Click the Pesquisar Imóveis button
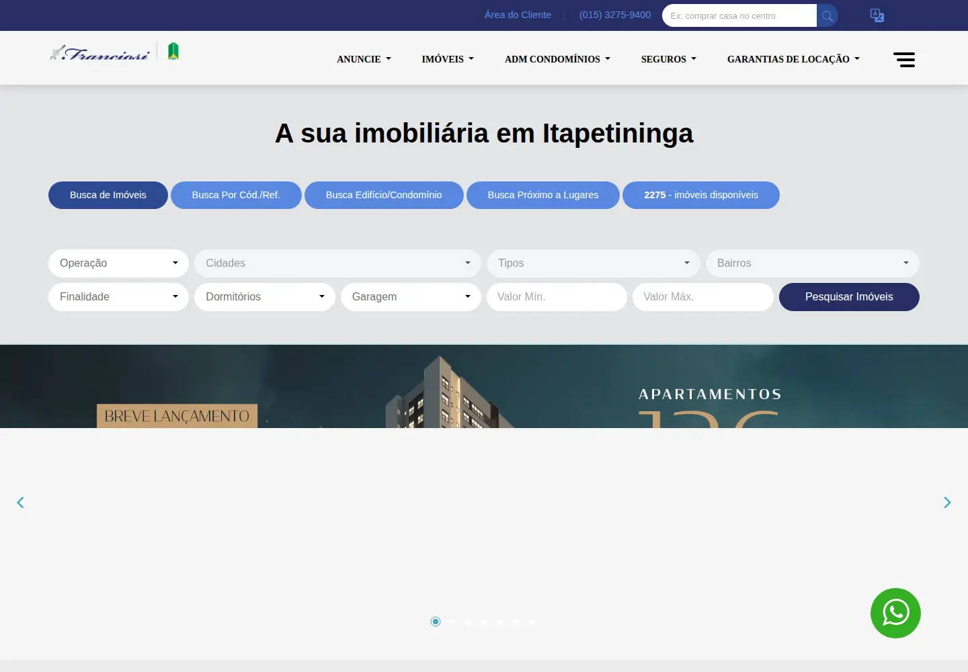Image resolution: width=968 pixels, height=672 pixels. click(849, 297)
